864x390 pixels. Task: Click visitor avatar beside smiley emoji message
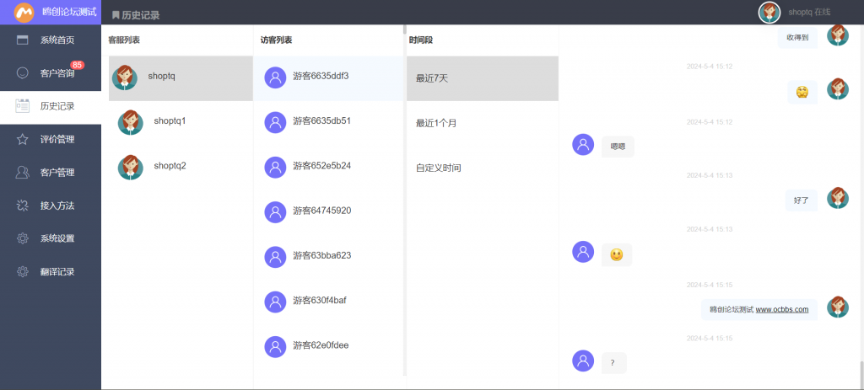pos(583,252)
